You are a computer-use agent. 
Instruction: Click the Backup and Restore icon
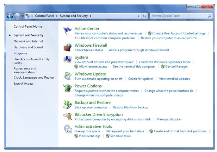click(x=68, y=105)
